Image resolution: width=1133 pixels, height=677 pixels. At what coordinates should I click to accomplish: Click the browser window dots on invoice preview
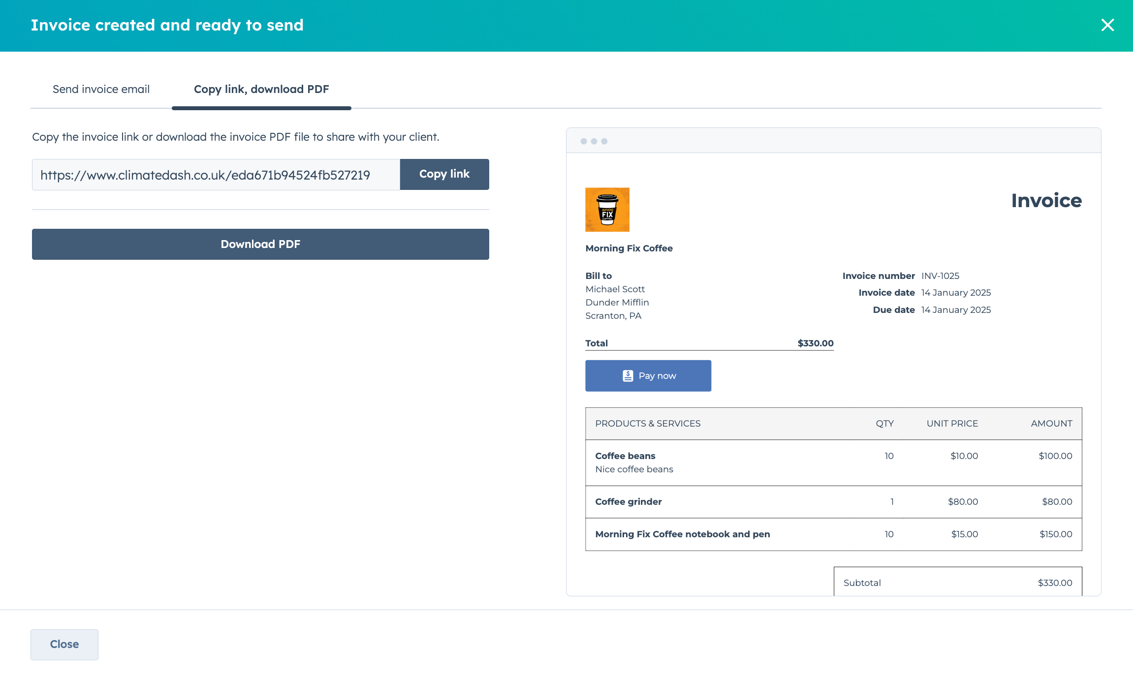click(595, 141)
